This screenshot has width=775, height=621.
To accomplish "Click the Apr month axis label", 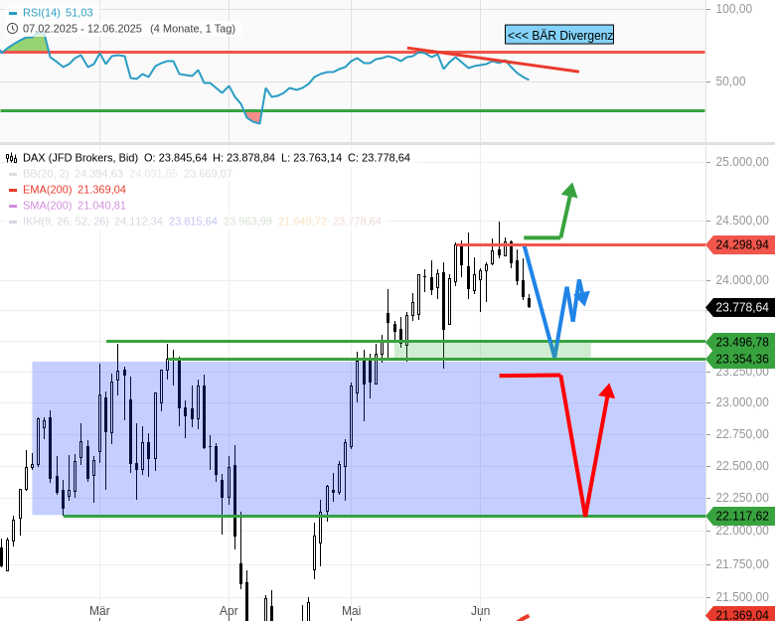I will coord(229,611).
